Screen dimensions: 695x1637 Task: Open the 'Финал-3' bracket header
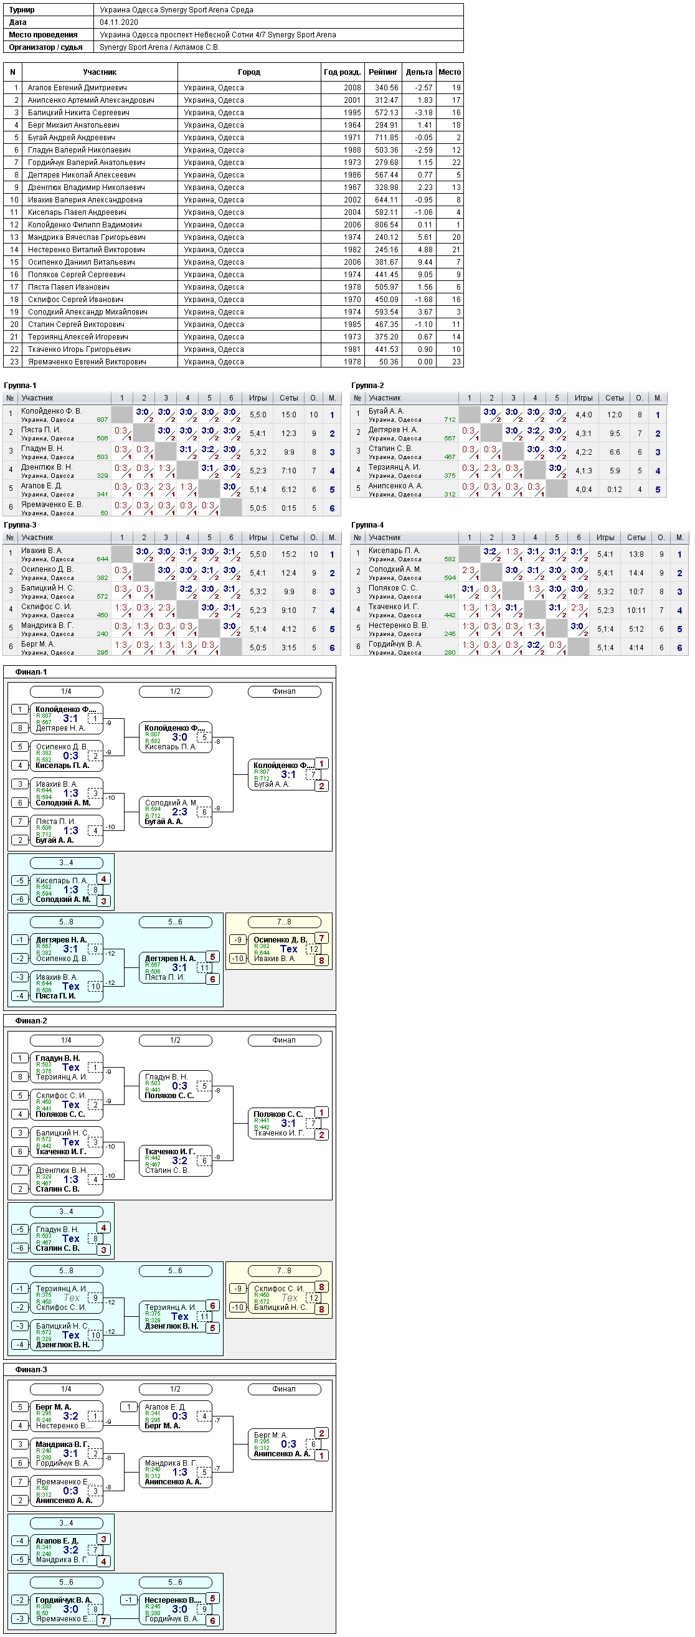click(31, 1370)
